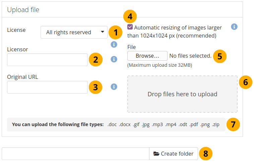Click the orange number 2 callout marker
The width and height of the screenshot is (254, 162).
(x=96, y=60)
